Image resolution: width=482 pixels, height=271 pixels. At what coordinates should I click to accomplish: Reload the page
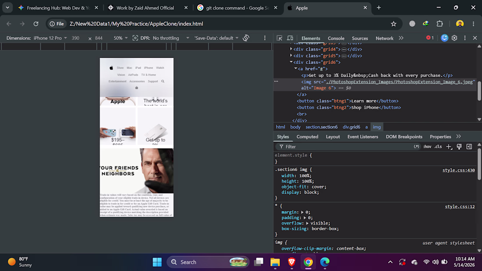click(36, 24)
